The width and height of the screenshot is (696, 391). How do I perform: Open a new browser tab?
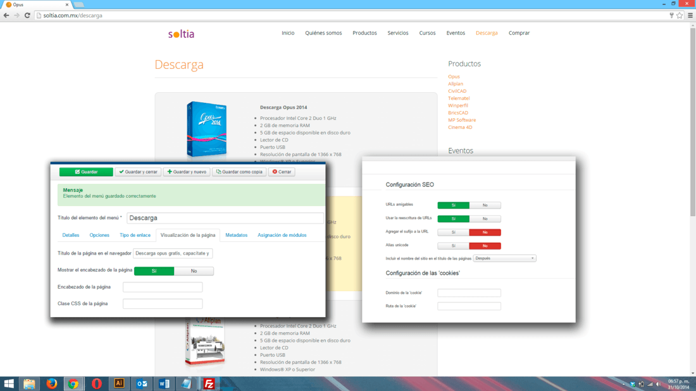[79, 4]
